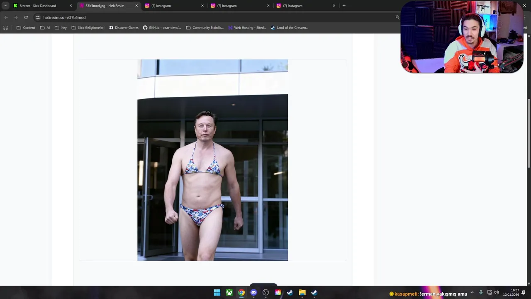The width and height of the screenshot is (531, 299).
Task: Open the Content bookmarks folder
Action: (26, 28)
